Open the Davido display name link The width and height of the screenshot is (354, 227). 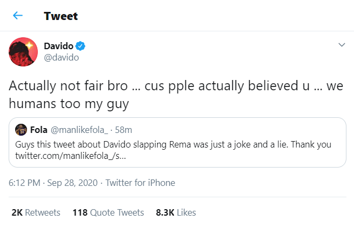(58, 45)
